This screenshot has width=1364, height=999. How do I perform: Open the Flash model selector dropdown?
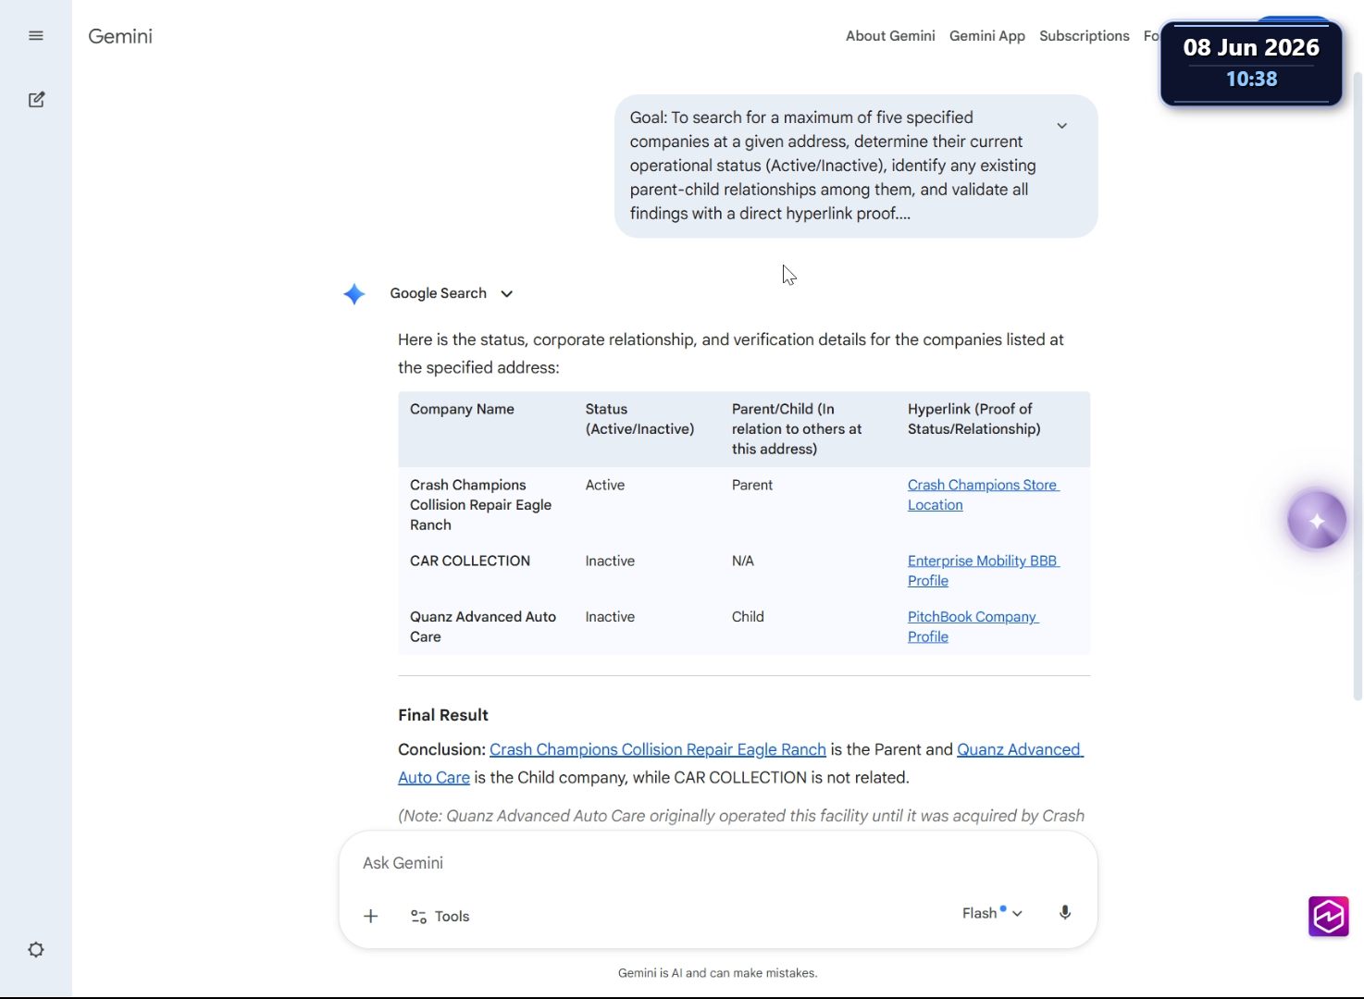pyautogui.click(x=992, y=913)
